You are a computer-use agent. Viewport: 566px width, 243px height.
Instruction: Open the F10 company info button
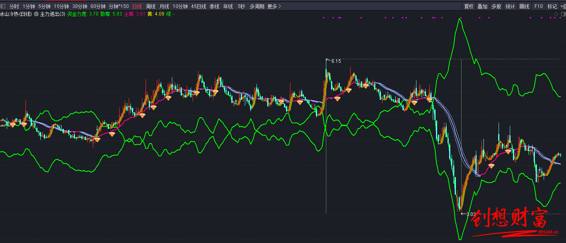(538, 6)
